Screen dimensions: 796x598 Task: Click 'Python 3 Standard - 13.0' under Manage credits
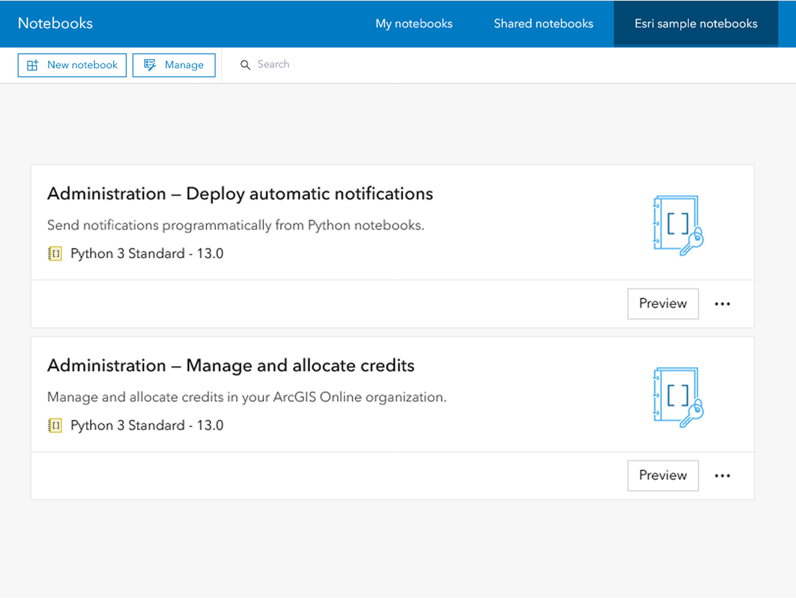[147, 425]
